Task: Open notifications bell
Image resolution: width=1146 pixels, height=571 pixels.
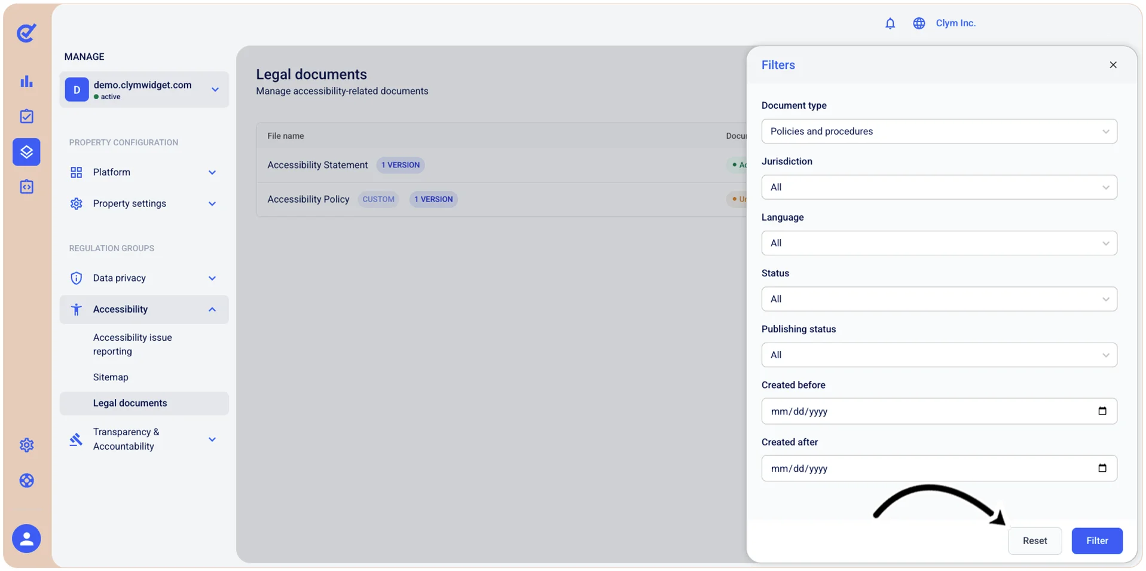Action: pyautogui.click(x=890, y=23)
